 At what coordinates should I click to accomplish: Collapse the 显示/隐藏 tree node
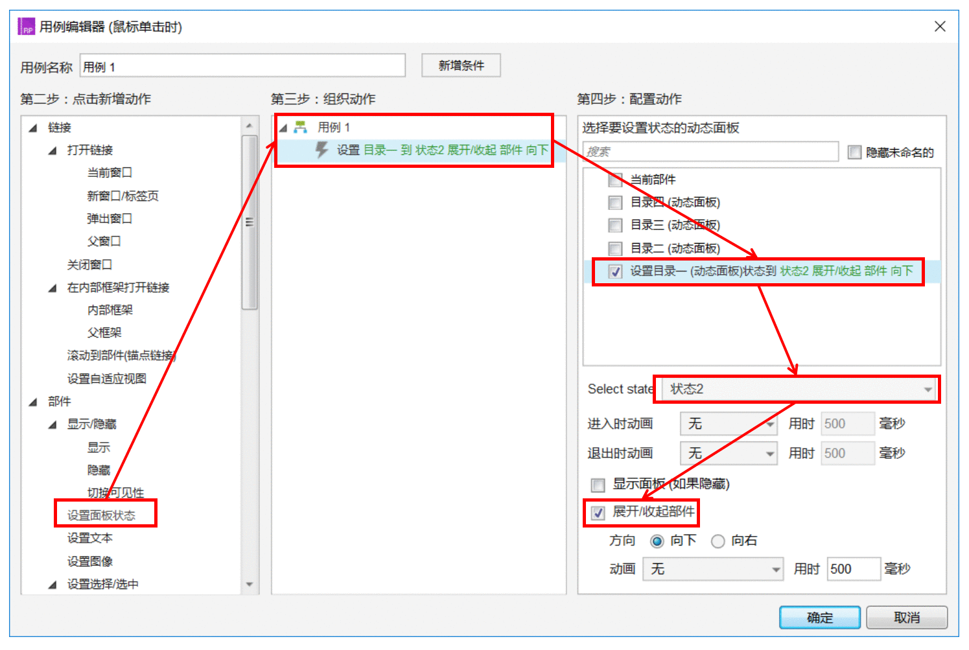point(53,424)
